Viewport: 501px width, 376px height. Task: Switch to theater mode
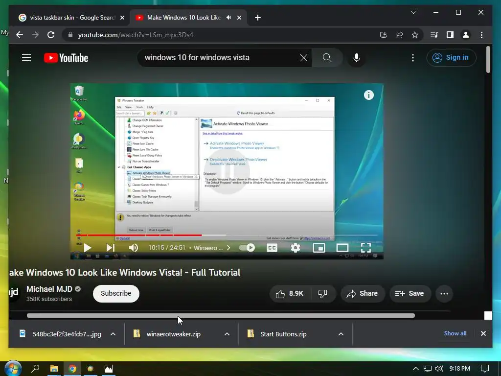(x=342, y=248)
